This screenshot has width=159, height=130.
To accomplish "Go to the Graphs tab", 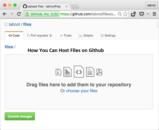I will pyautogui.click(x=86, y=36).
